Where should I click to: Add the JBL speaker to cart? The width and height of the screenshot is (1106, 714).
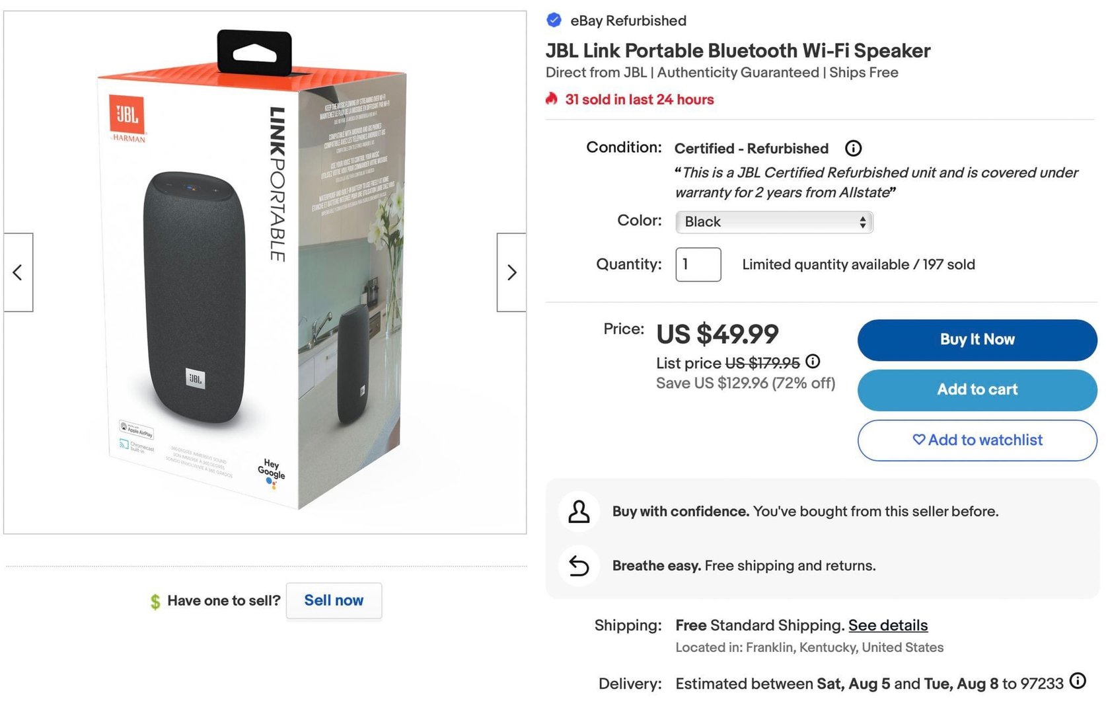[977, 390]
